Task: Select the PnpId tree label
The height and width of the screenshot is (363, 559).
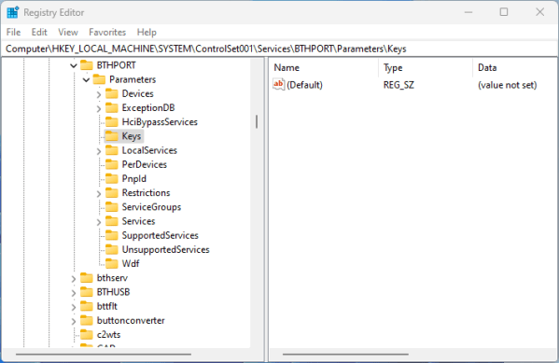Action: click(134, 178)
